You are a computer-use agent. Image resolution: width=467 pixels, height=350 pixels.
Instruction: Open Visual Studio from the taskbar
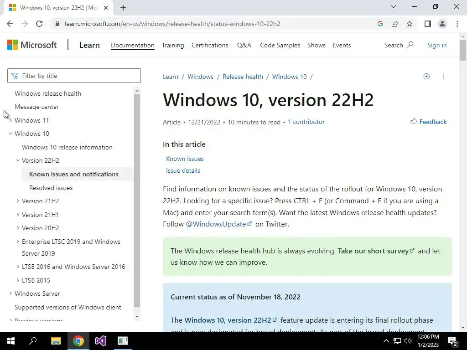point(101,341)
